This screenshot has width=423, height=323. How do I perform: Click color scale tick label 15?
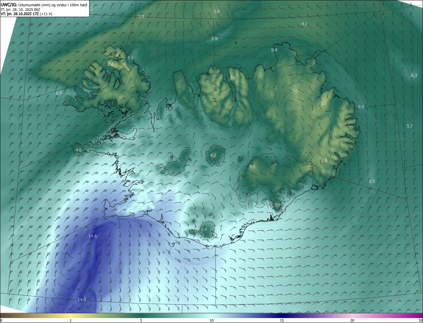point(282,320)
